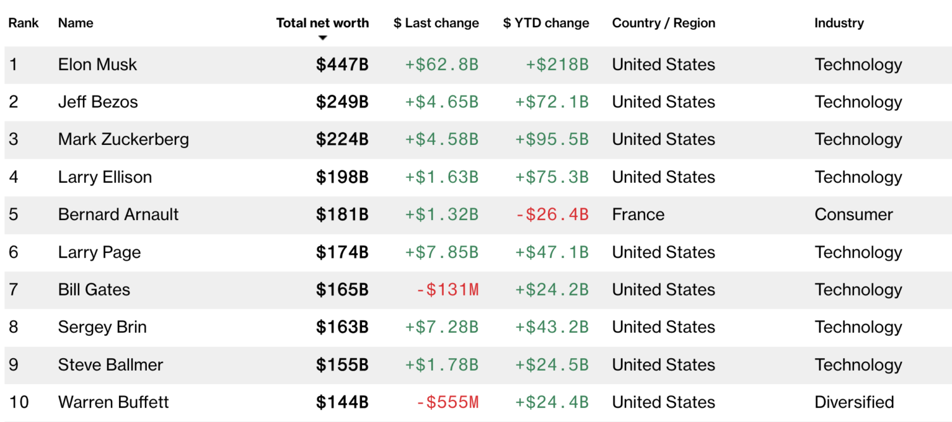The width and height of the screenshot is (952, 422).
Task: Open Mark Zuckerberg's profile
Action: point(123,139)
